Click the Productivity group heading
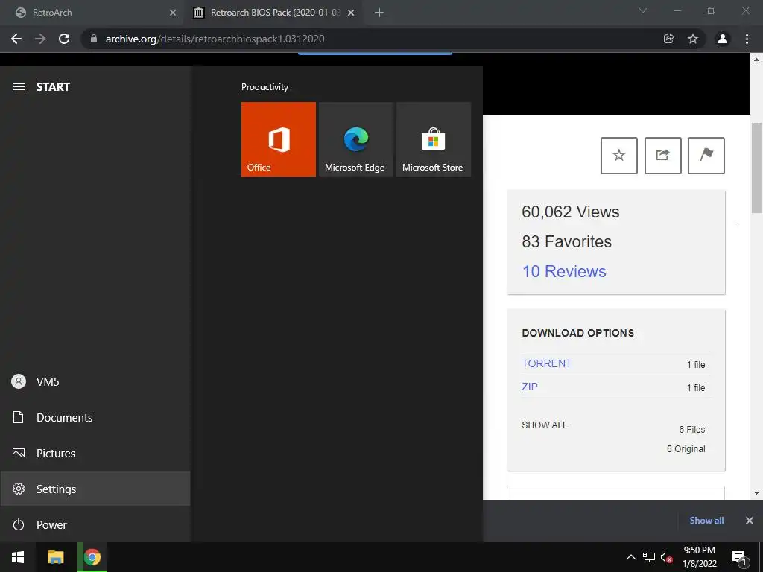Screen dimensions: 763x572 click(x=265, y=87)
